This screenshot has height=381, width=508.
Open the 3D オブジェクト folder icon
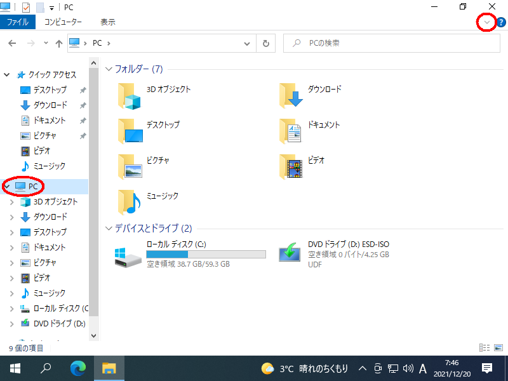131,97
